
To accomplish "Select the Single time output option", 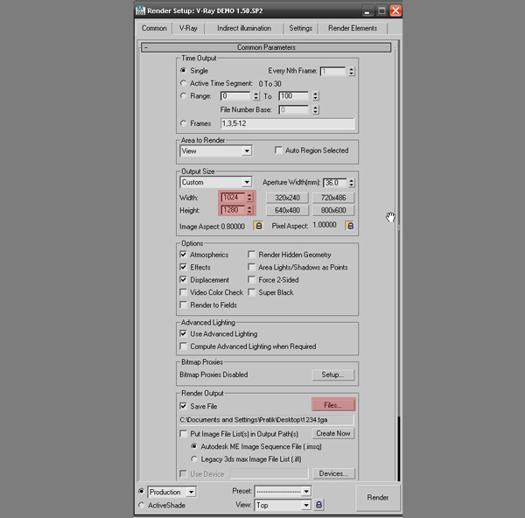I will tap(183, 70).
